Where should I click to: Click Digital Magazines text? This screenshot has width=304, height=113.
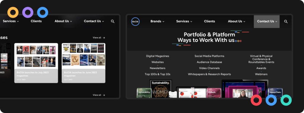click(158, 56)
